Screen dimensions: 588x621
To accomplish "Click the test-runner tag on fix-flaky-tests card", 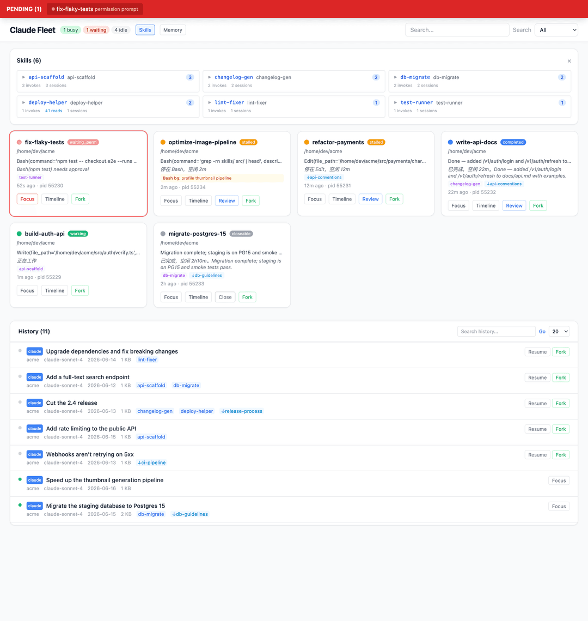I will (x=30, y=178).
